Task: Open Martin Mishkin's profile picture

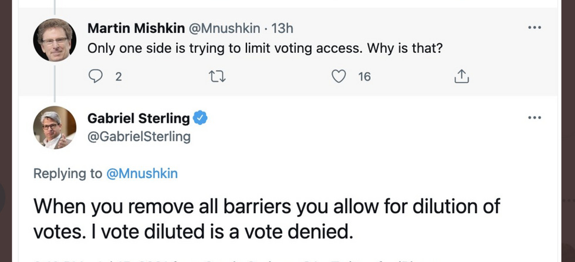Action: (55, 40)
